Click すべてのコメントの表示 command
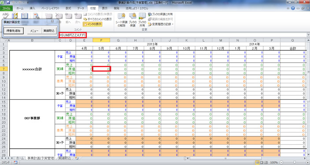Image resolution: width=310 pixels, height=165 pixels. click(x=97, y=19)
